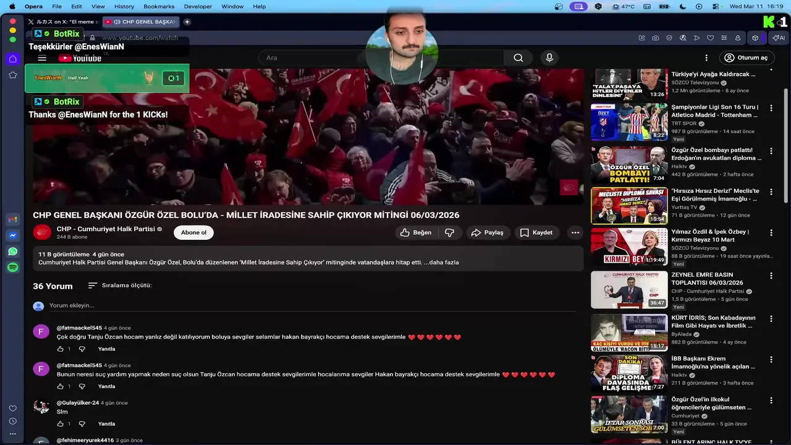Toggle the Beğen like button on the video

pos(416,232)
